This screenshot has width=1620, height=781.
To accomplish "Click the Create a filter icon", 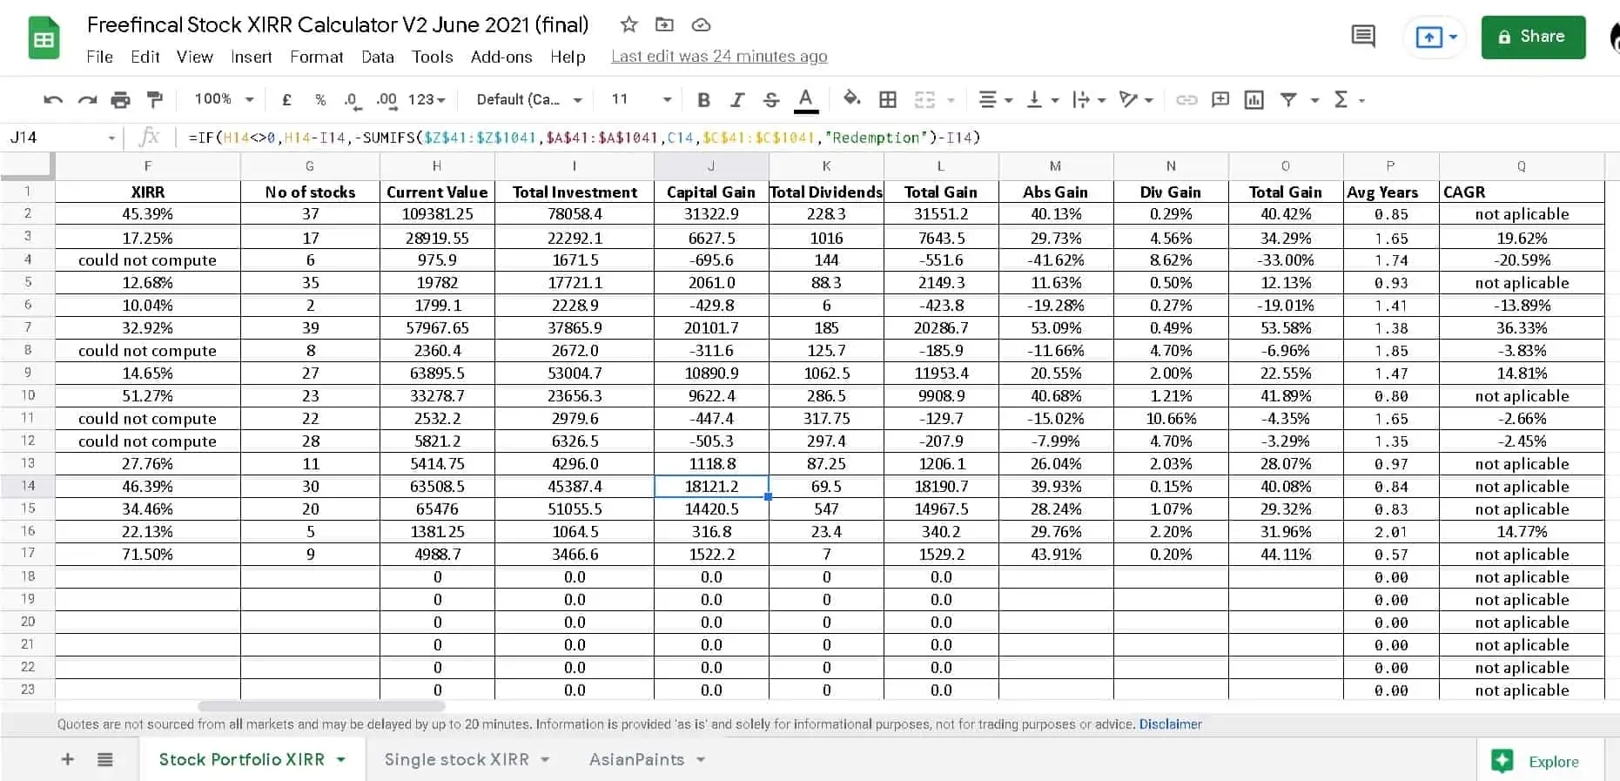I will (x=1288, y=100).
